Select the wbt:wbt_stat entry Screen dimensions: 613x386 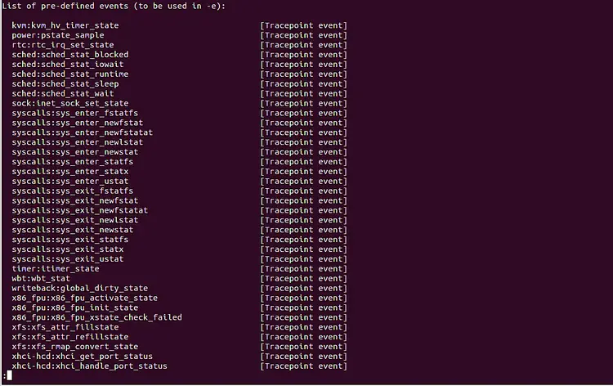pyautogui.click(x=41, y=278)
